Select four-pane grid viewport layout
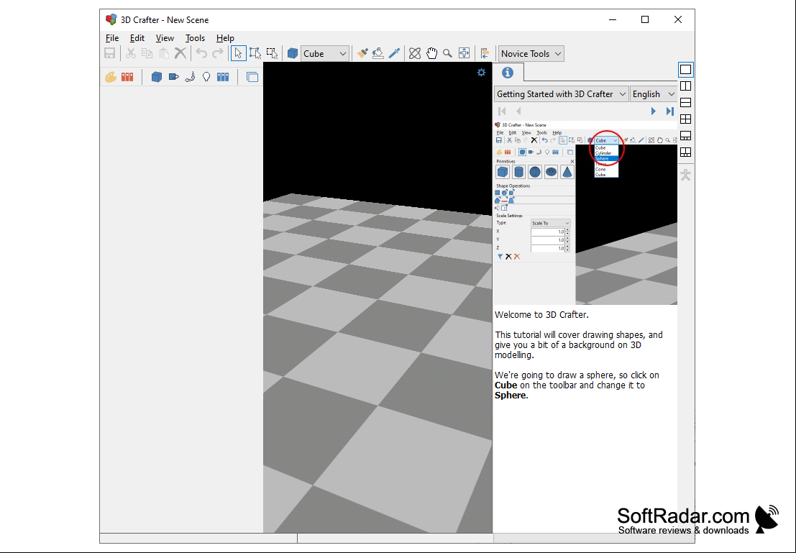The width and height of the screenshot is (796, 553). [685, 119]
